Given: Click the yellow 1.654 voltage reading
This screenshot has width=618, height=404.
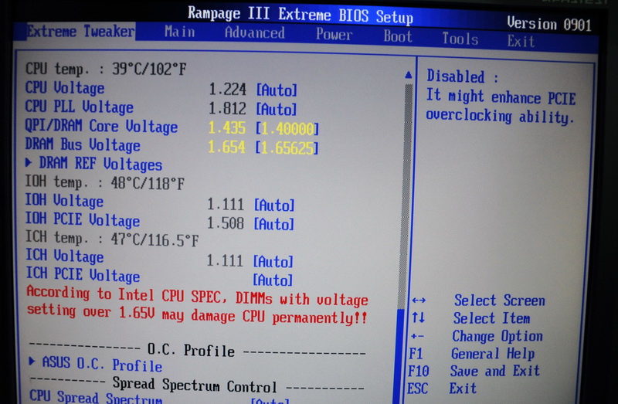Looking at the screenshot, I should click(226, 147).
